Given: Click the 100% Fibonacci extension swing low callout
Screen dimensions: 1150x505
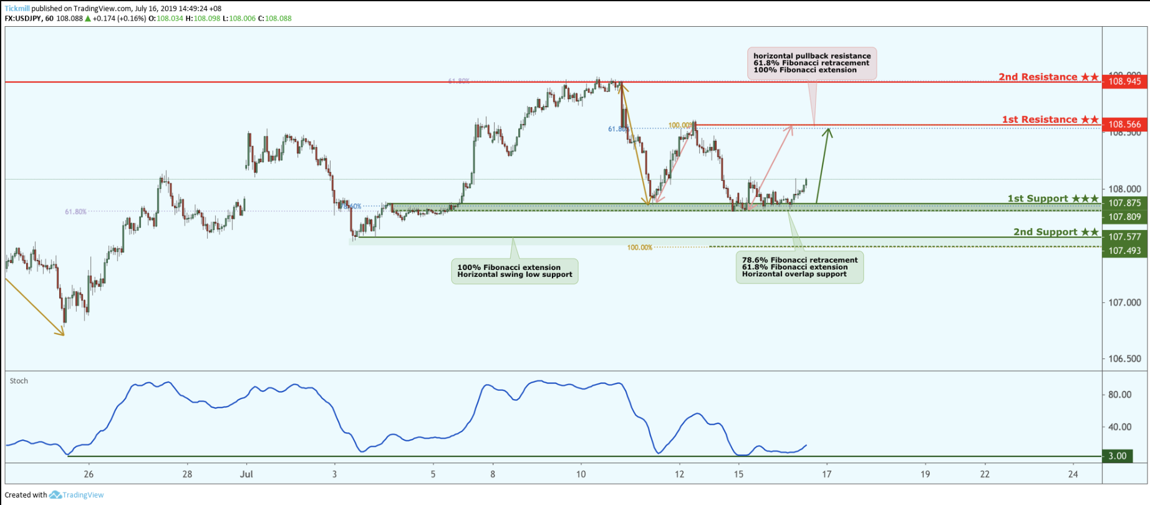Looking at the screenshot, I should click(x=515, y=271).
